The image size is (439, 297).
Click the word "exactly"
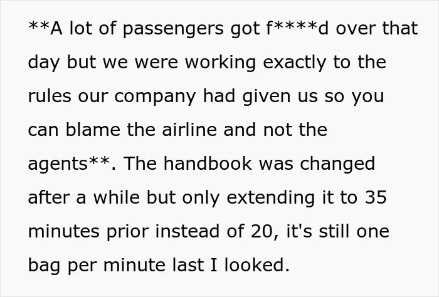[295, 63]
